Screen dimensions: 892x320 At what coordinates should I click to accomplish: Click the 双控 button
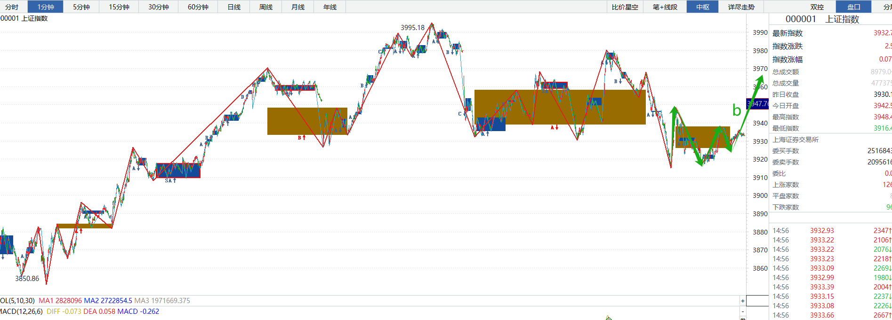click(x=817, y=7)
